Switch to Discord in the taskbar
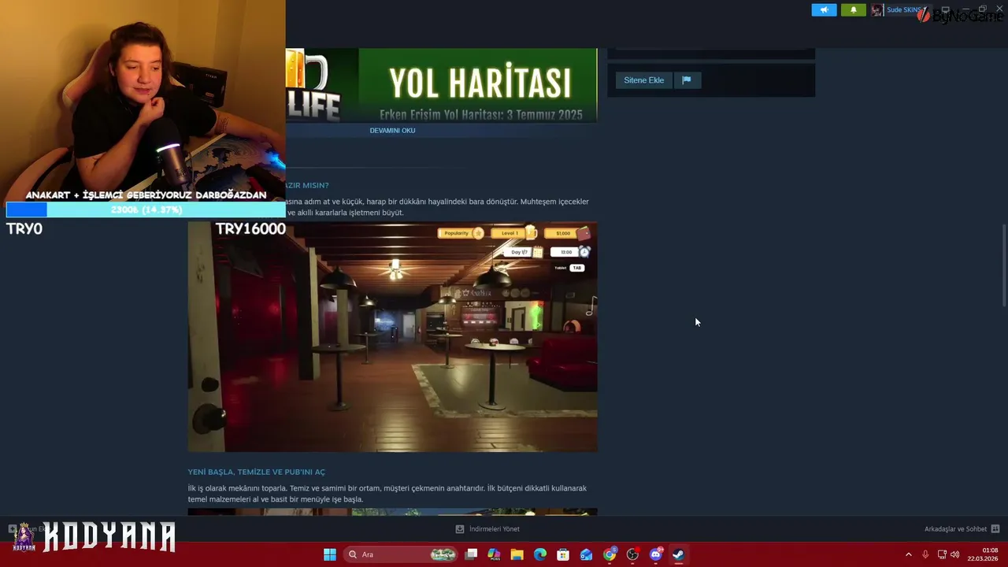This screenshot has height=567, width=1008. tap(655, 554)
